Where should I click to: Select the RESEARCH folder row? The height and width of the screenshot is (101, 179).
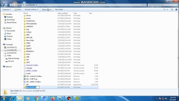(61, 51)
